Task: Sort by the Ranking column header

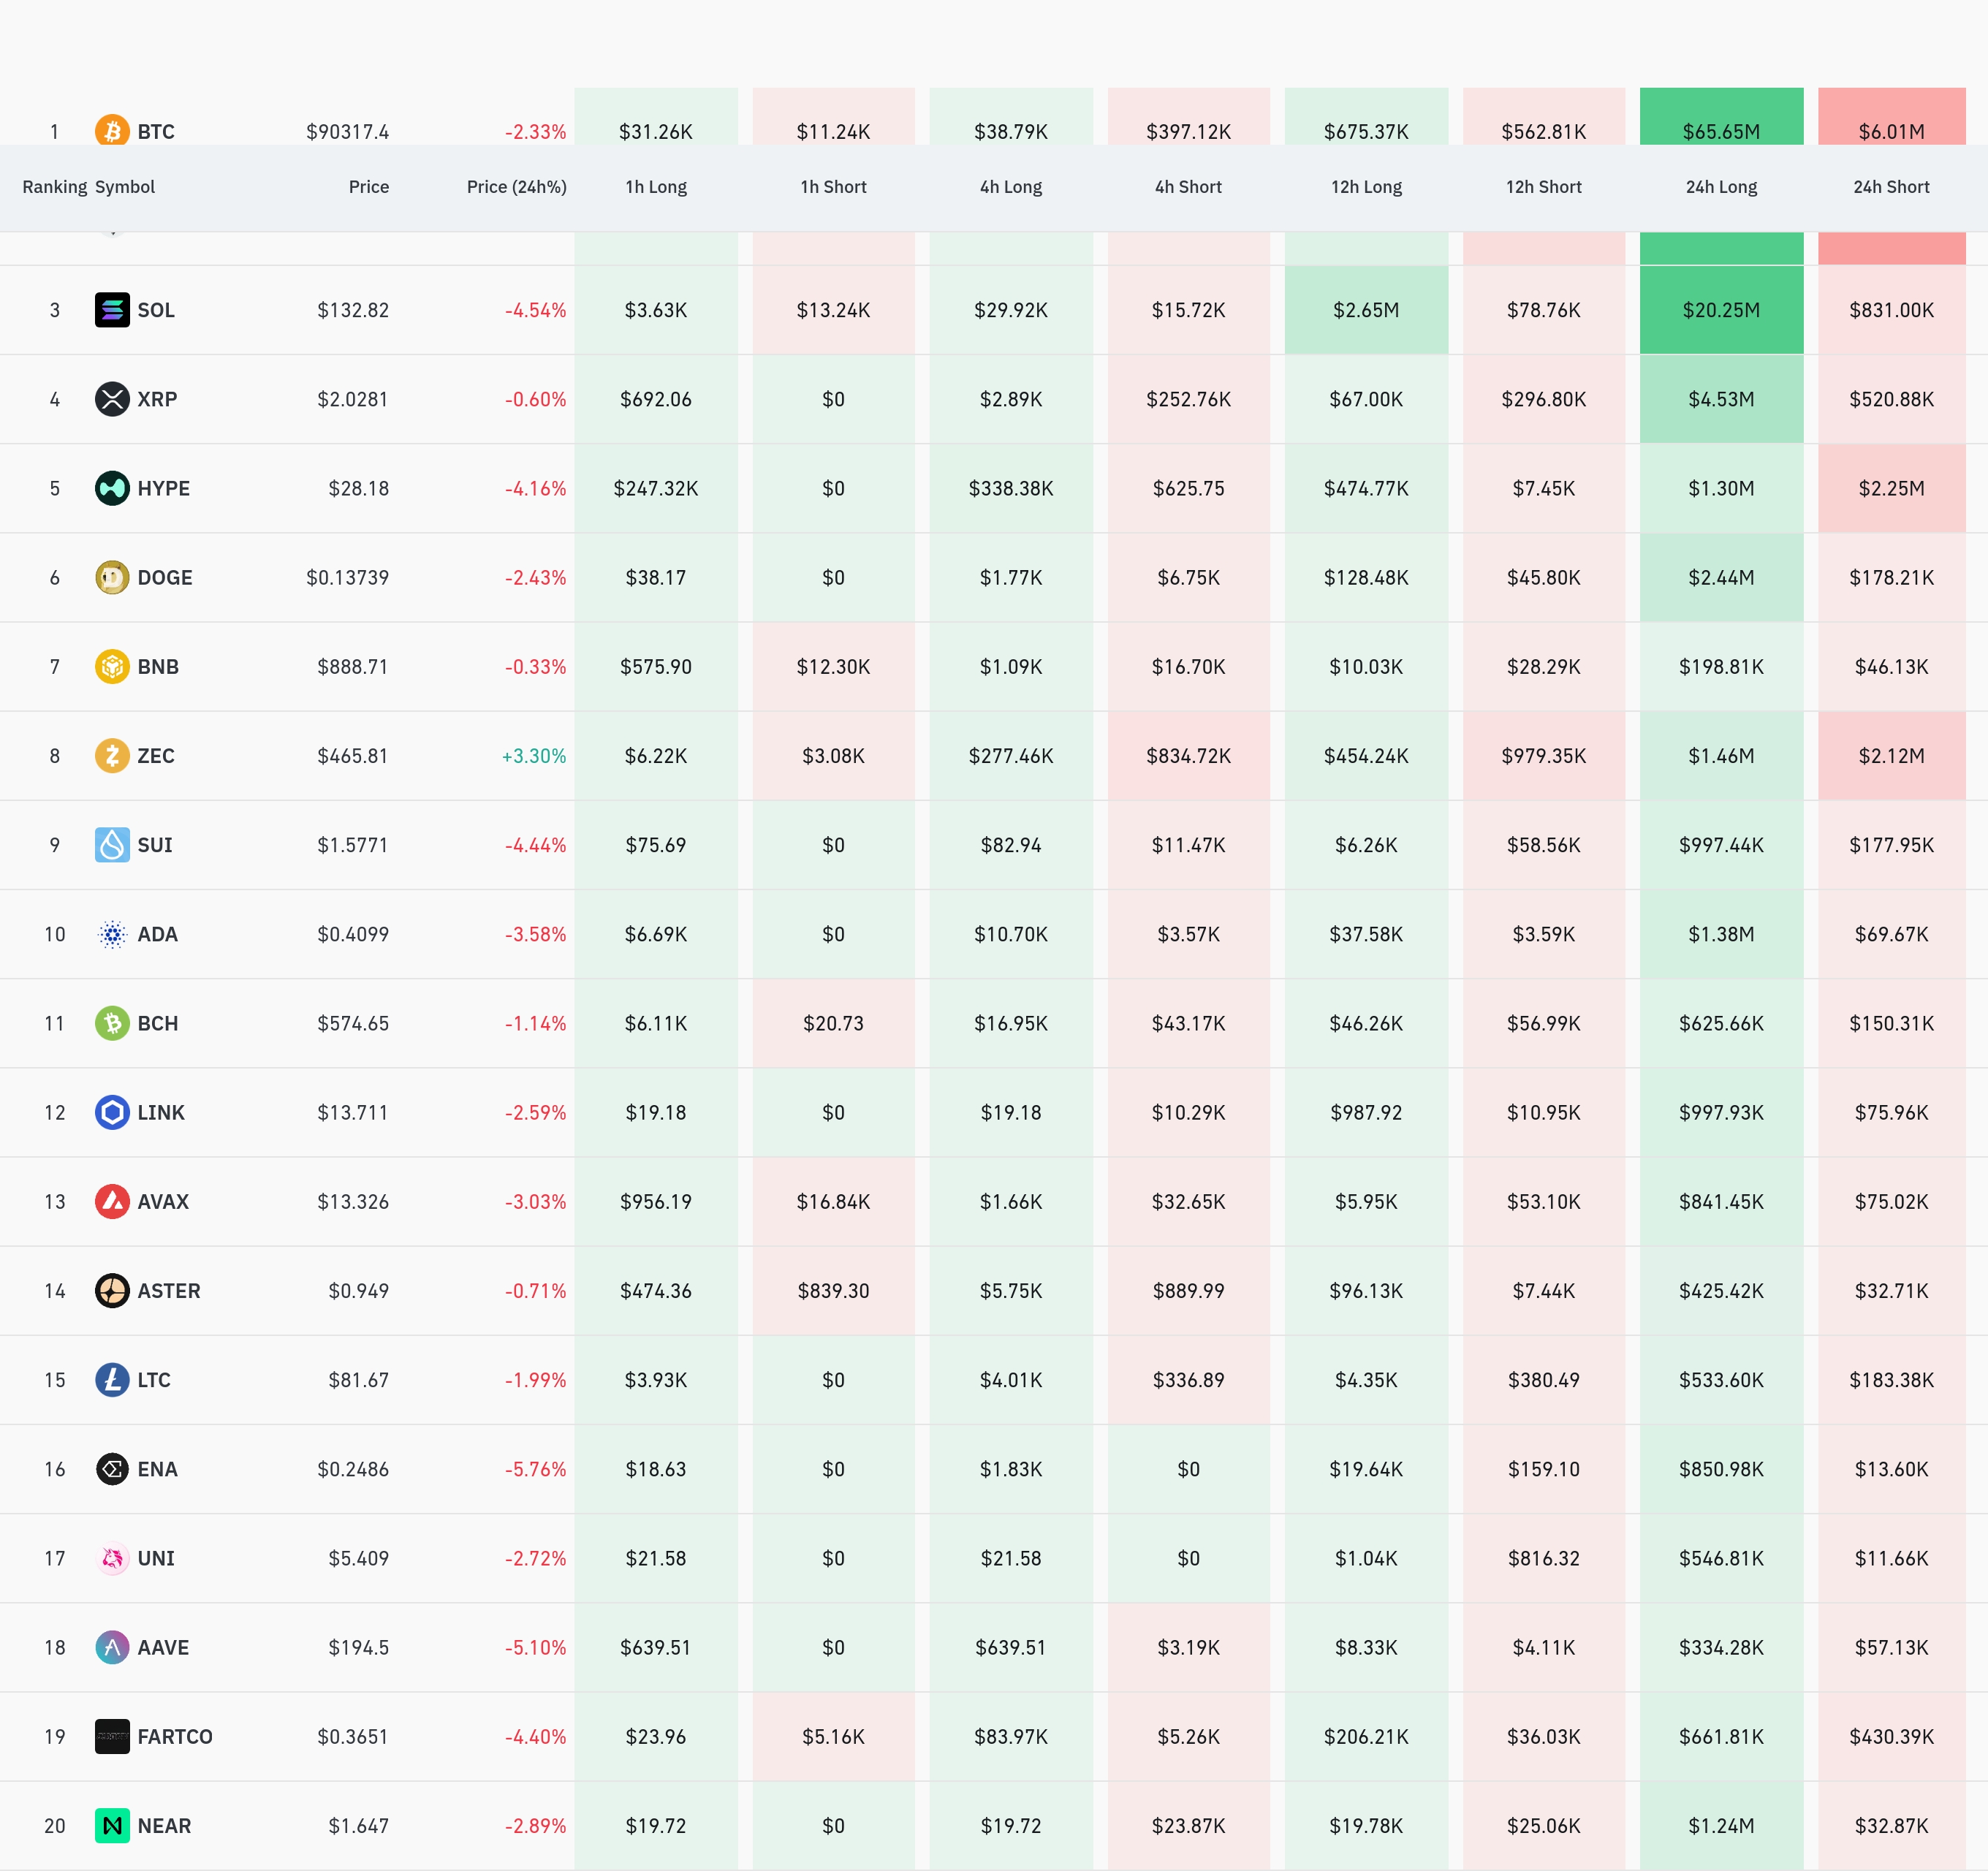Action: click(x=54, y=187)
